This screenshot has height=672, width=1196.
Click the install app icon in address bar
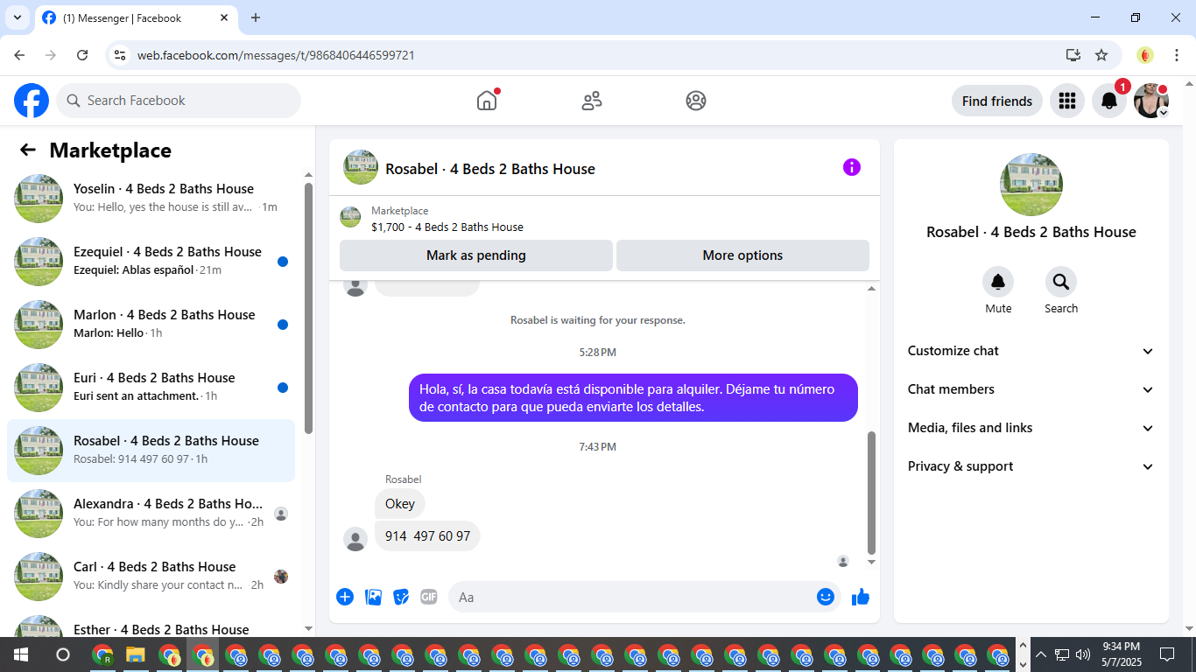click(1073, 55)
